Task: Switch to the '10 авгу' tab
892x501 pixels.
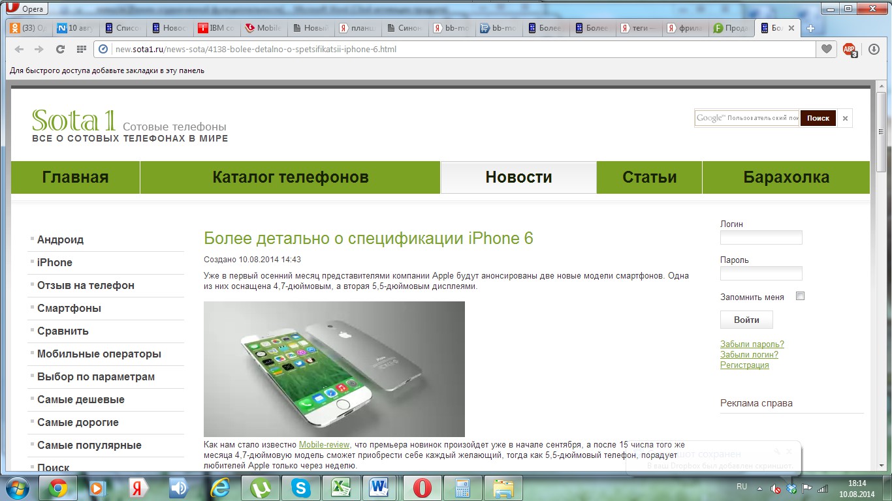Action: tap(75, 28)
